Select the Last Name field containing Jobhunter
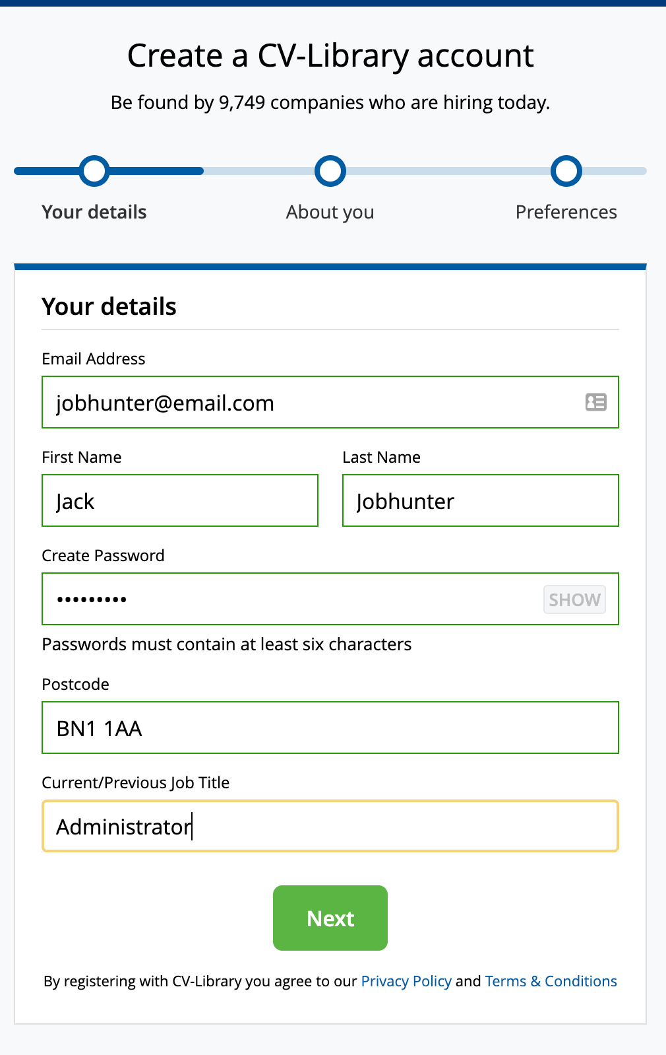Viewport: 666px width, 1055px height. [x=480, y=500]
